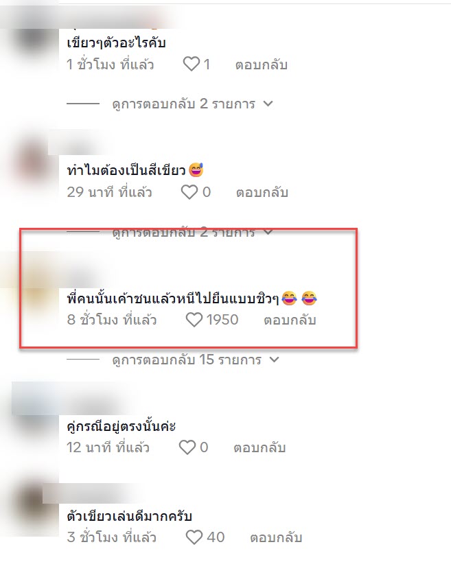Reply to the ตัวเขียวเล่นดีมากครับ comment
Viewport: 451px width, 562px height.
click(276, 537)
